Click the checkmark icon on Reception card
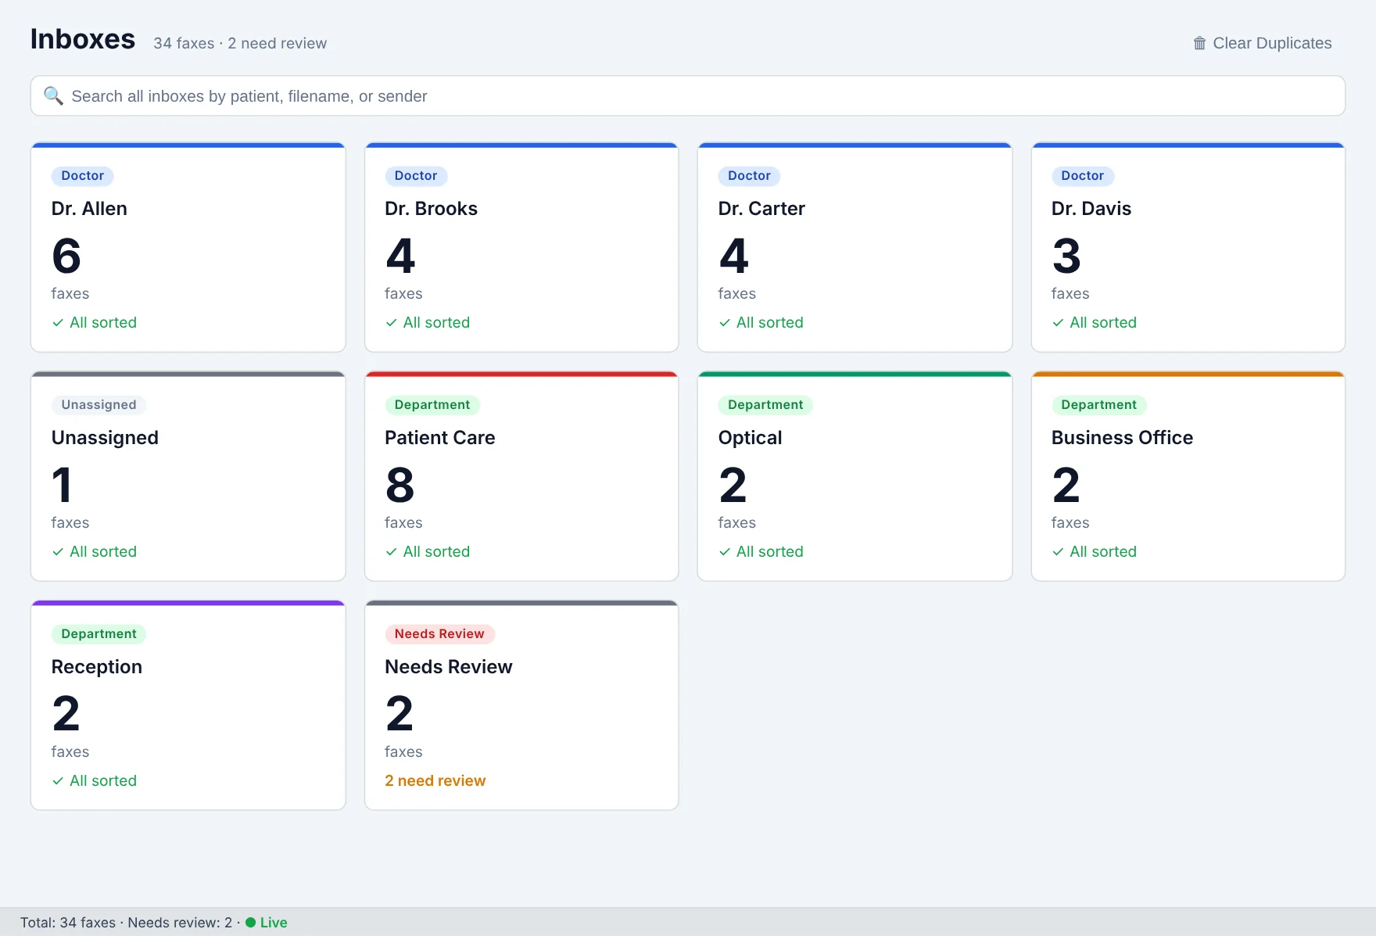Screen dimensions: 1376x936 (58, 781)
